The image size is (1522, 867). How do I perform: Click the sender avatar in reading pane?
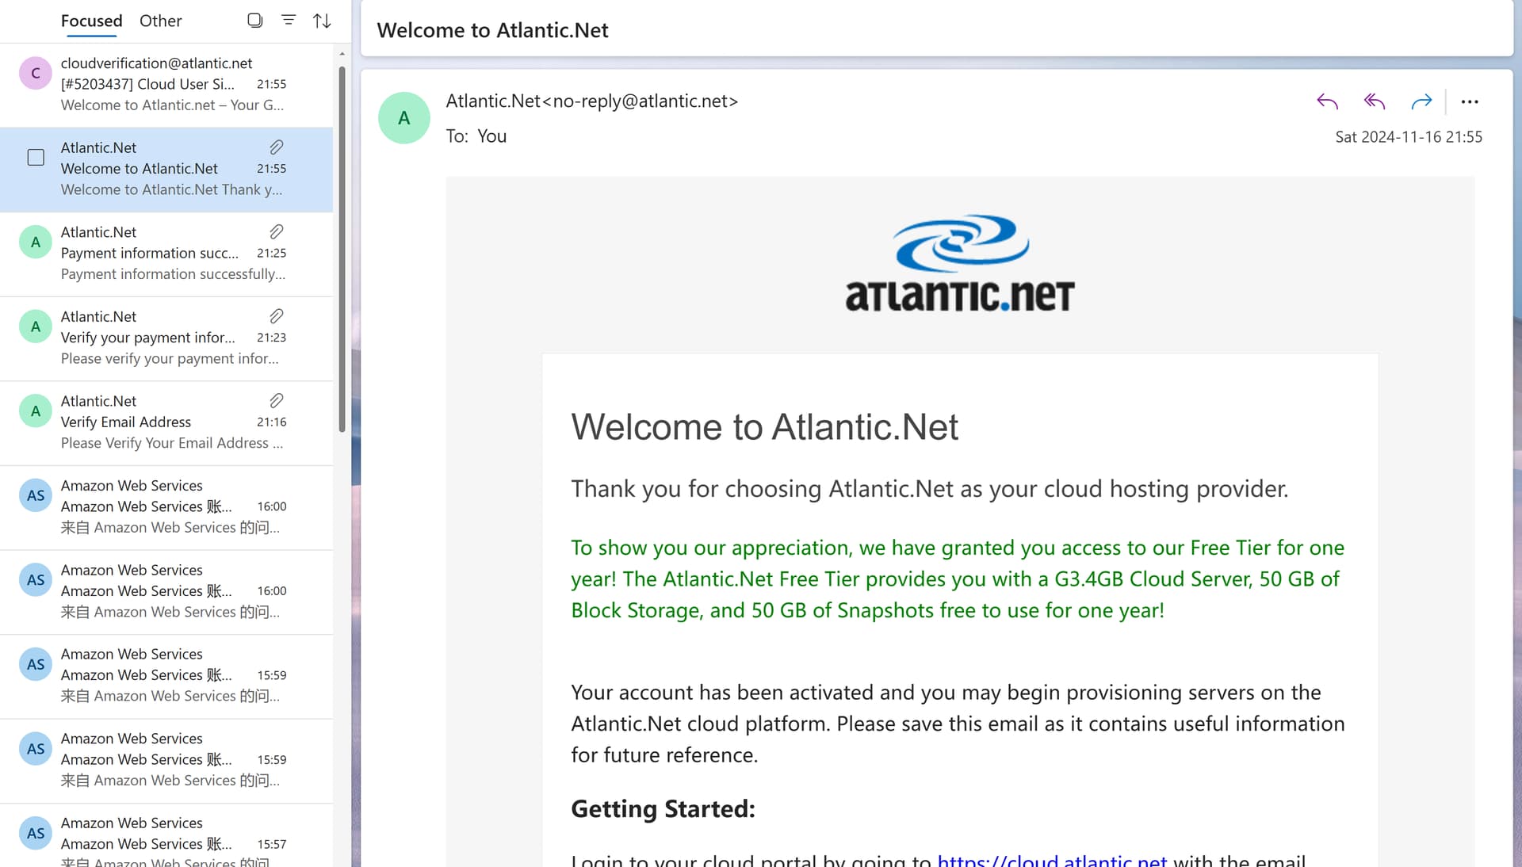click(x=404, y=118)
